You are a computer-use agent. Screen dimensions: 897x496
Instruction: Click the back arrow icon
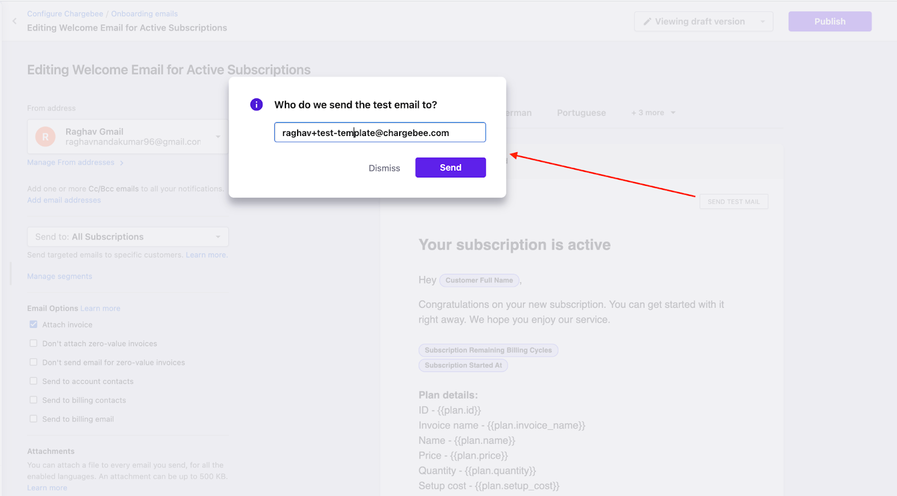point(15,21)
